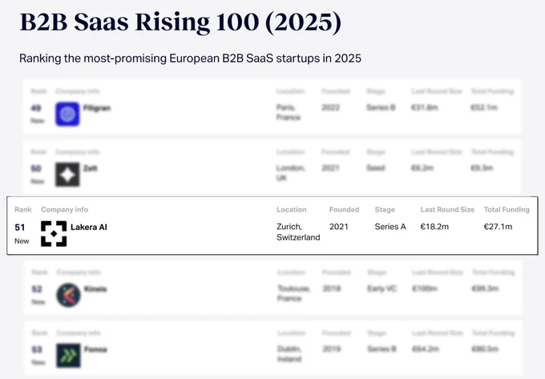Click the Location header in highlighted row
The height and width of the screenshot is (379, 545).
(x=292, y=209)
